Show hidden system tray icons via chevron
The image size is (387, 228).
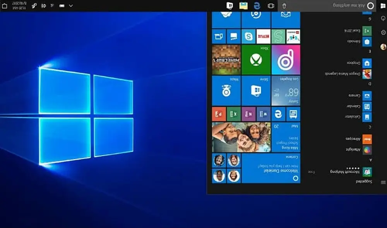click(x=71, y=6)
